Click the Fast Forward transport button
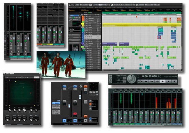Viewport: 189px width, 133px height. (151, 81)
